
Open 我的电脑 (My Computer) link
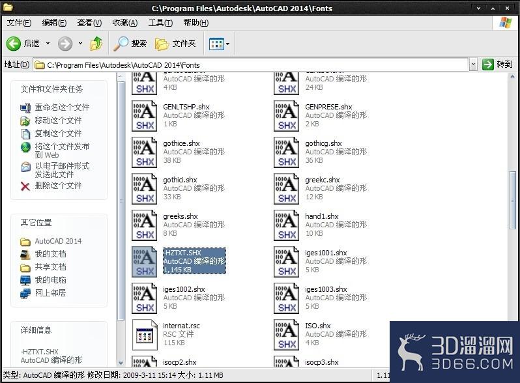(x=50, y=280)
